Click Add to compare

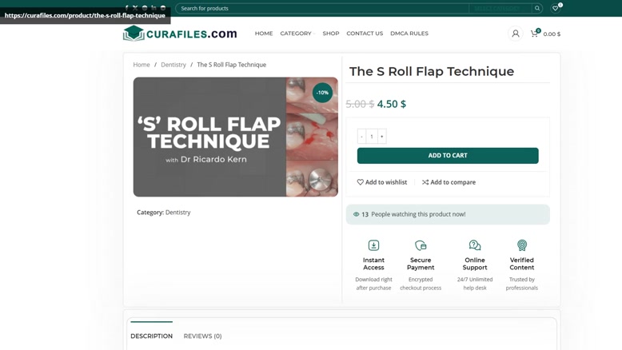pos(449,182)
